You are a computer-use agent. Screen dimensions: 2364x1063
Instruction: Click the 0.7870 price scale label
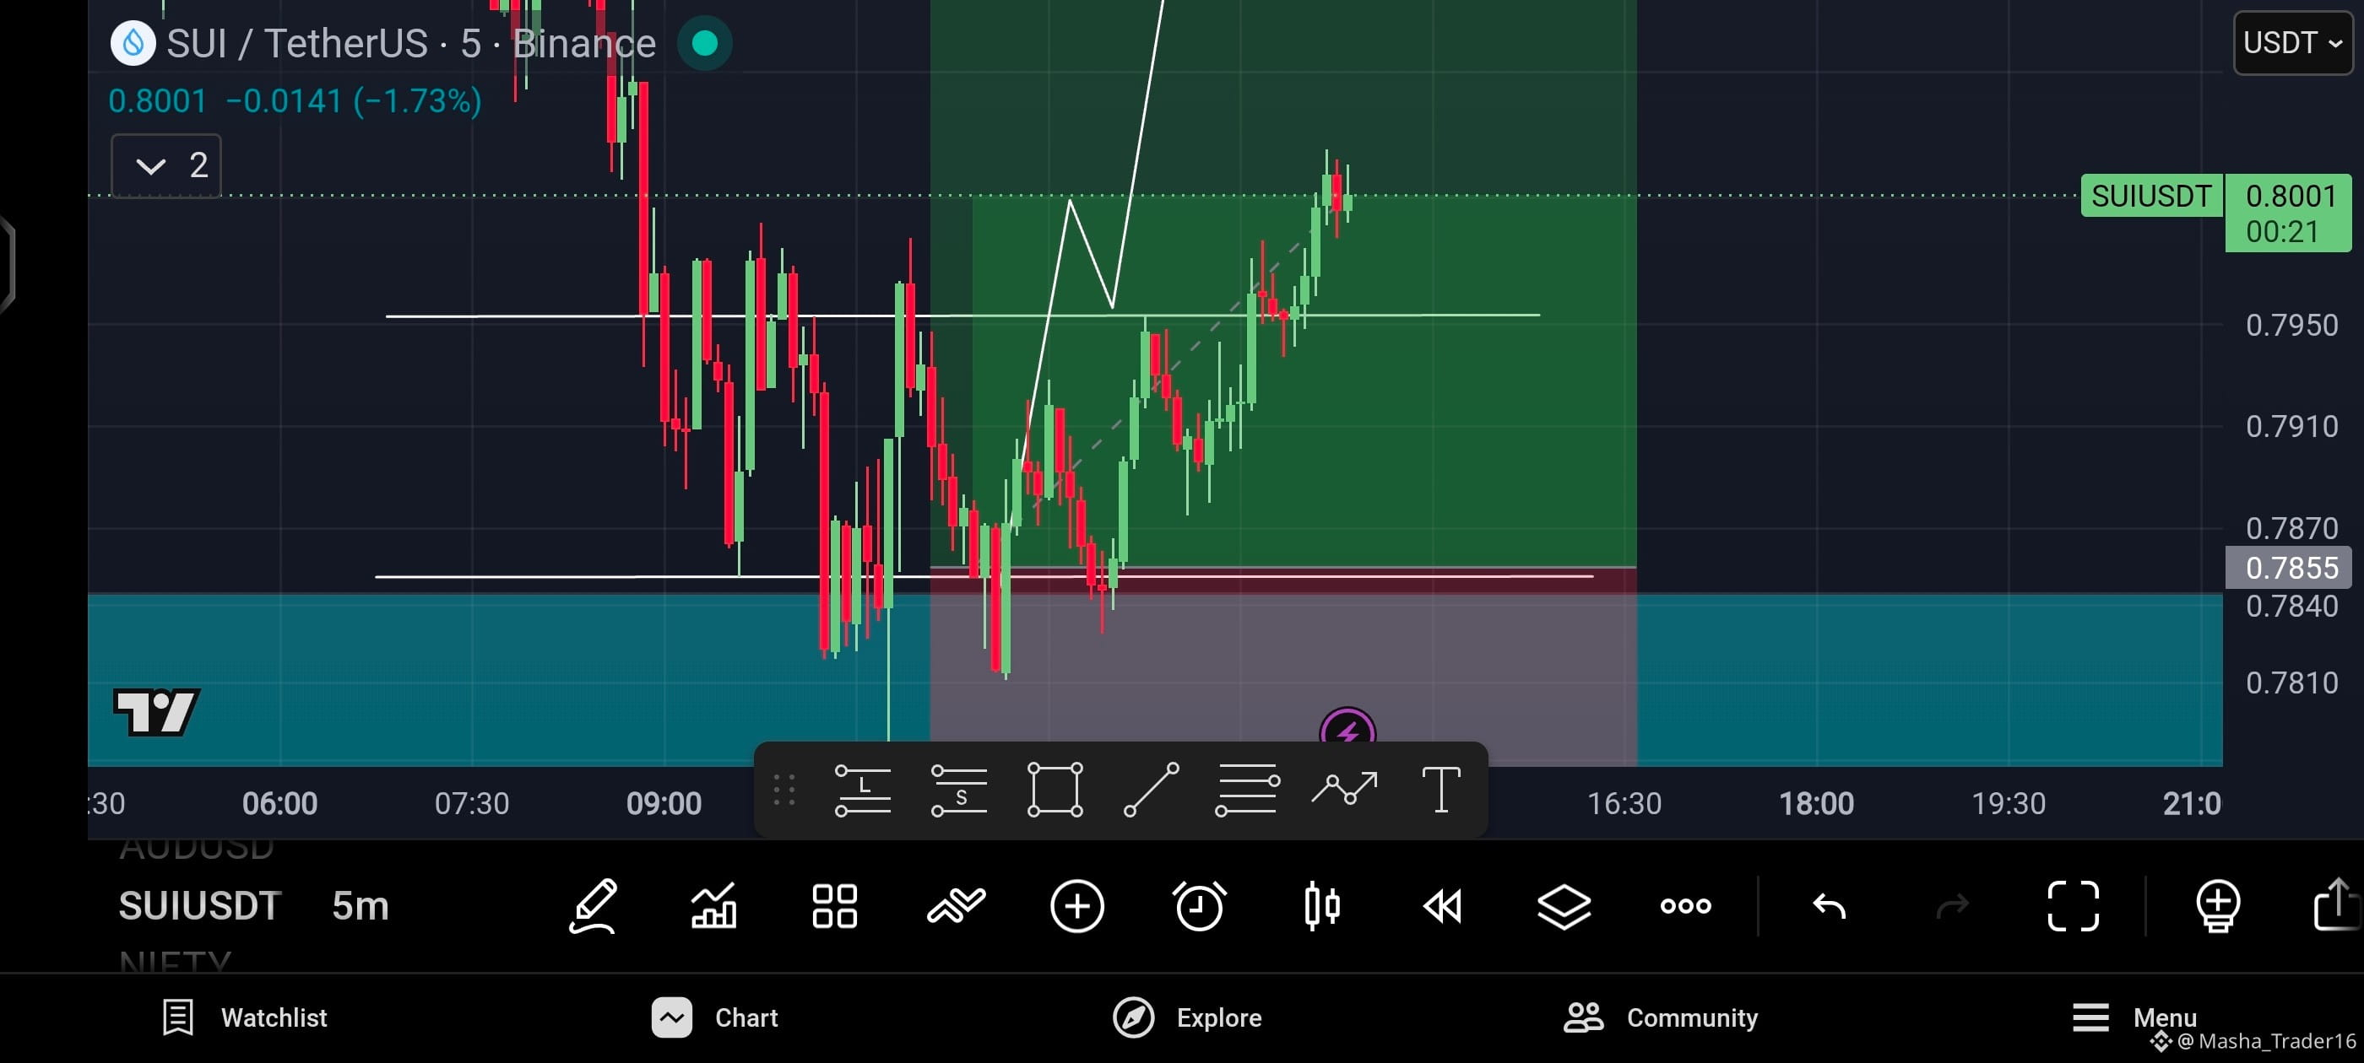(2291, 528)
